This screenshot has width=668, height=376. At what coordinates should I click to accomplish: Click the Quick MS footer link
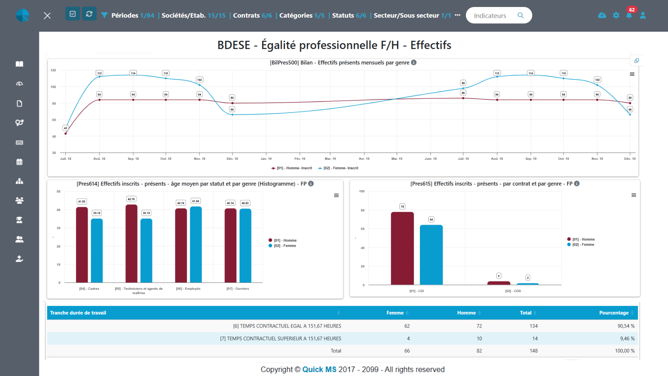point(319,369)
